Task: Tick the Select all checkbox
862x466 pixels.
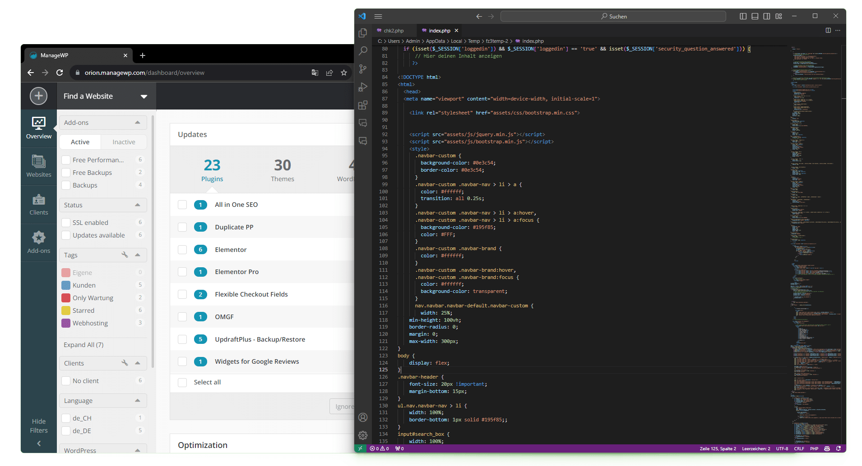Action: (182, 383)
